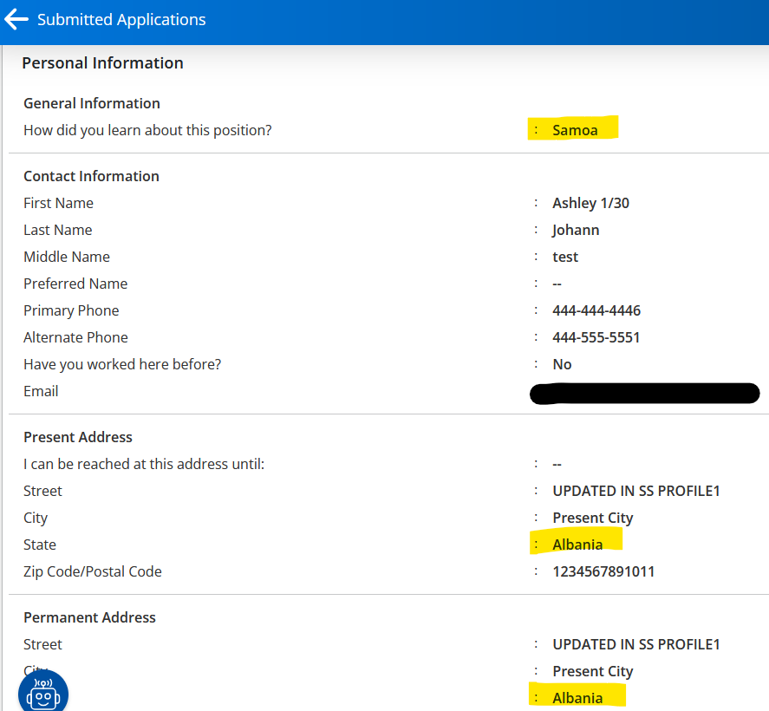Viewport: 769px width, 711px height.
Task: Select the Personal Information heading
Action: coord(101,62)
